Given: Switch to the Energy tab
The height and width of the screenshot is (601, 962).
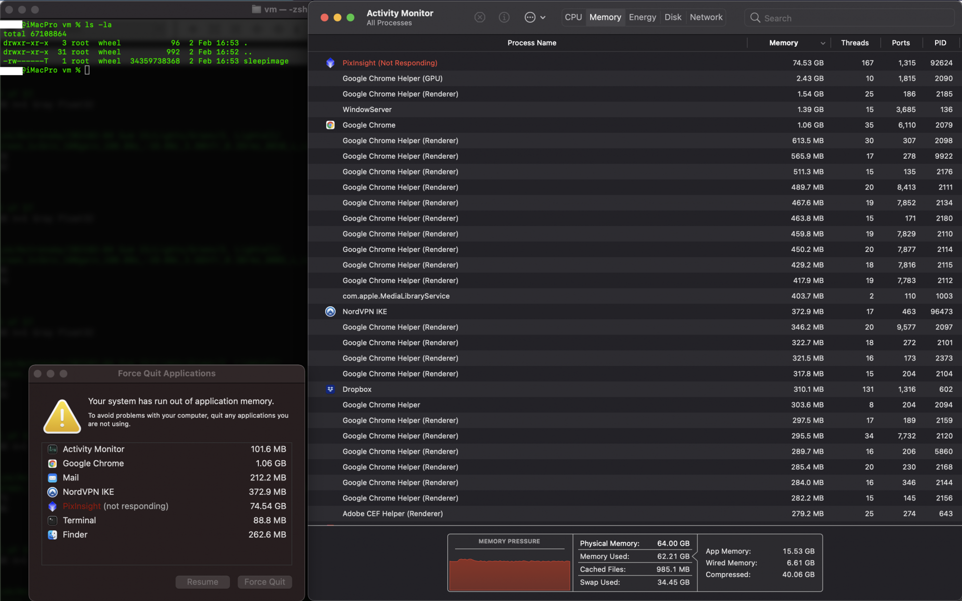Looking at the screenshot, I should click(642, 17).
